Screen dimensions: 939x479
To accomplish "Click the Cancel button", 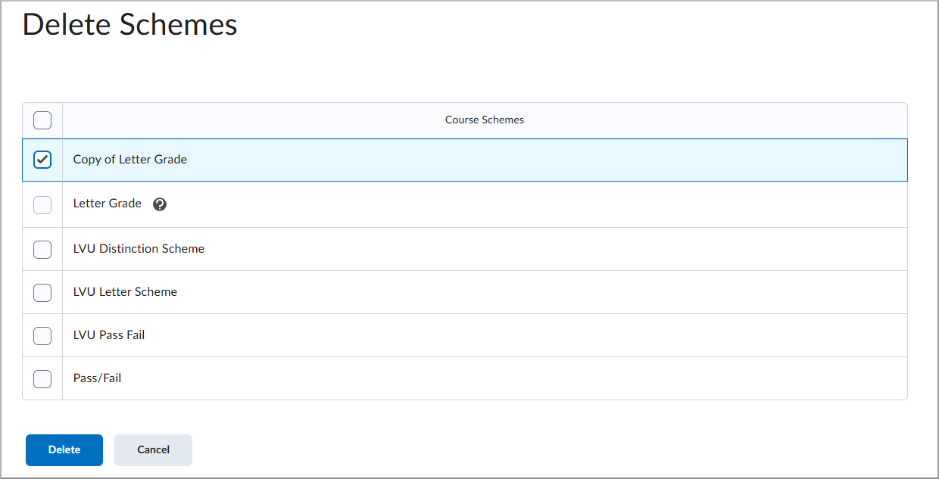I will tap(153, 449).
